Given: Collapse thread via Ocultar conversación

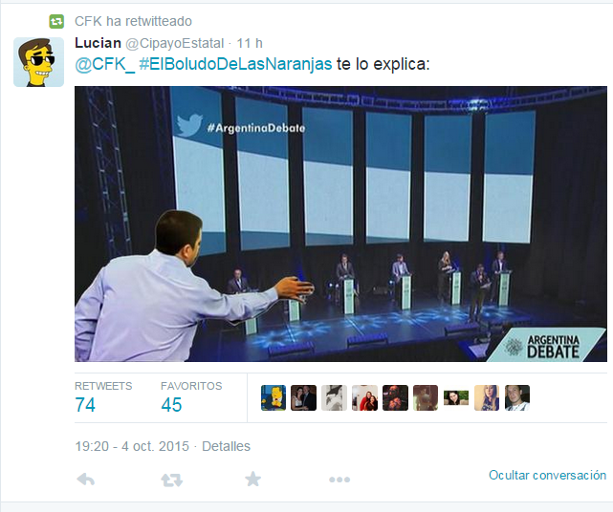Looking at the screenshot, I should tap(547, 476).
